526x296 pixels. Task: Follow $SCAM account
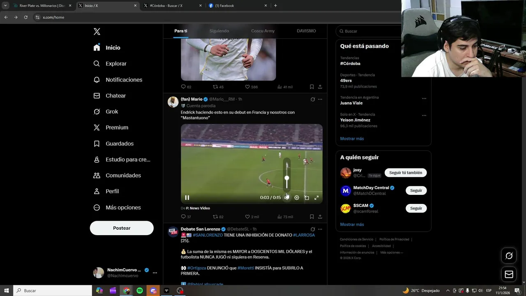(x=416, y=208)
